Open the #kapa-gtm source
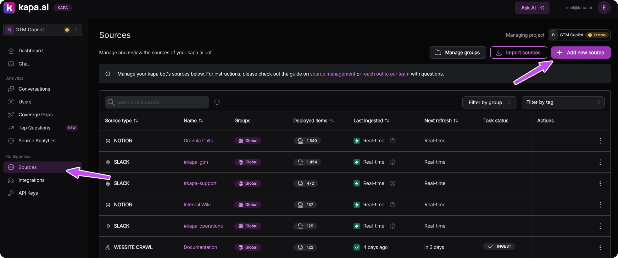 (x=196, y=162)
